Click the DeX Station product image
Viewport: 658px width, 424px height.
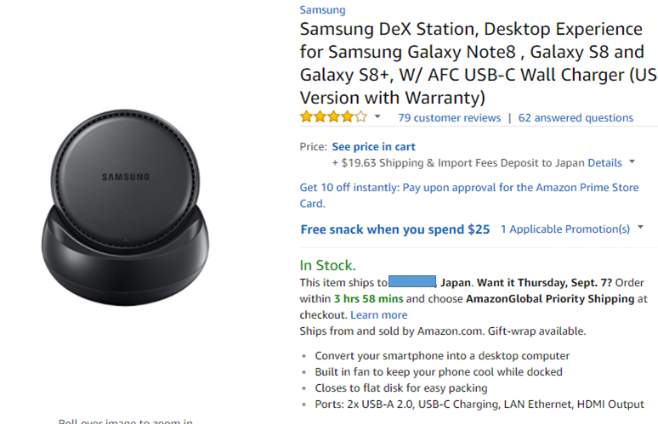pos(125,208)
